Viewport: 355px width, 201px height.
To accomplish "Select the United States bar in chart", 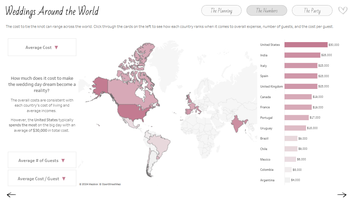I will tap(306, 45).
